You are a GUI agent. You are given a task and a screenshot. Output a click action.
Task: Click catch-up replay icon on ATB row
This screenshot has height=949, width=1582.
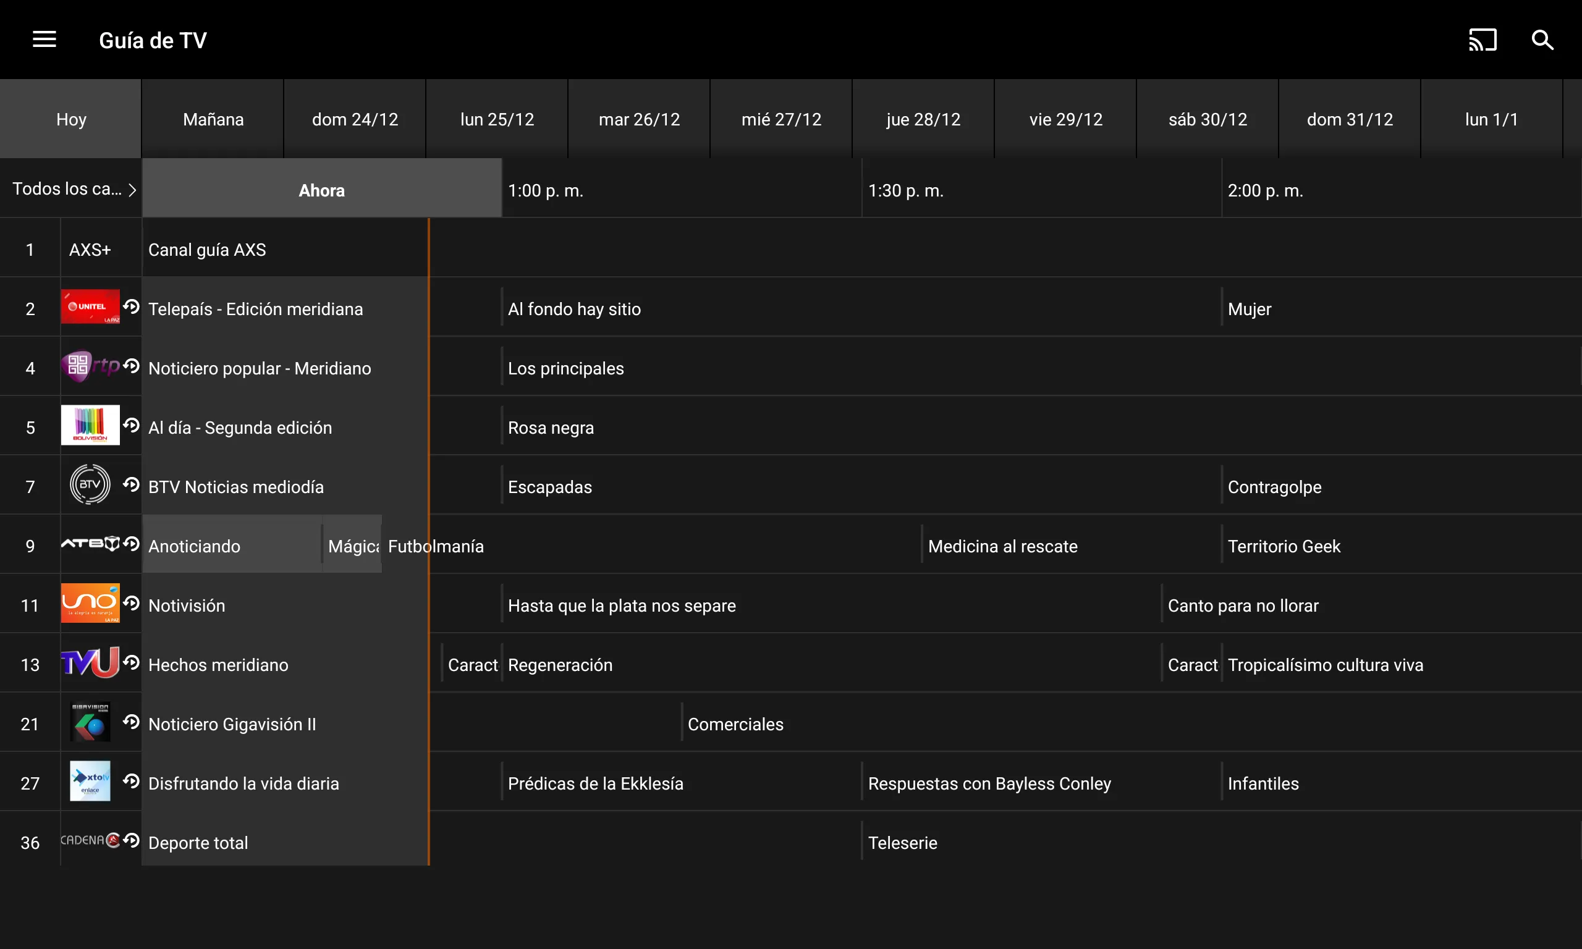pos(132,544)
